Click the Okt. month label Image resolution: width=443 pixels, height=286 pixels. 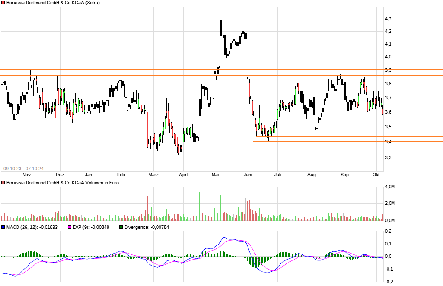(x=376, y=175)
